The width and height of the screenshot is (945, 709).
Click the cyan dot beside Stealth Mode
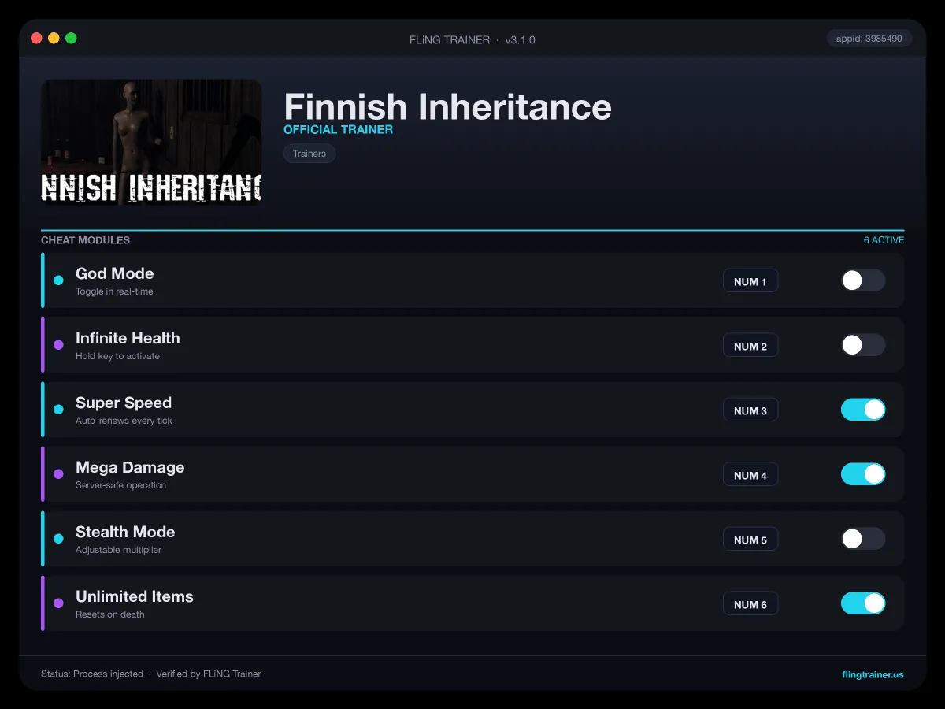coord(58,539)
